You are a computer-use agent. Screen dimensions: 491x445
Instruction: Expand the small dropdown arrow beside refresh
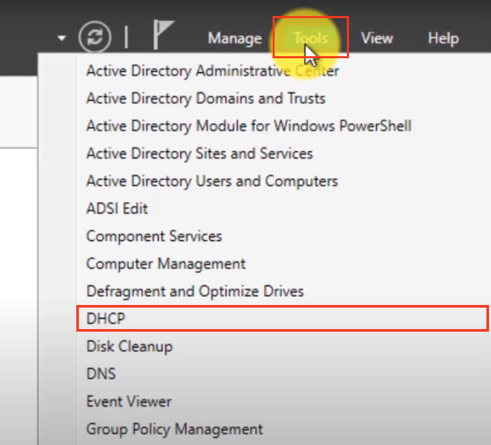61,38
